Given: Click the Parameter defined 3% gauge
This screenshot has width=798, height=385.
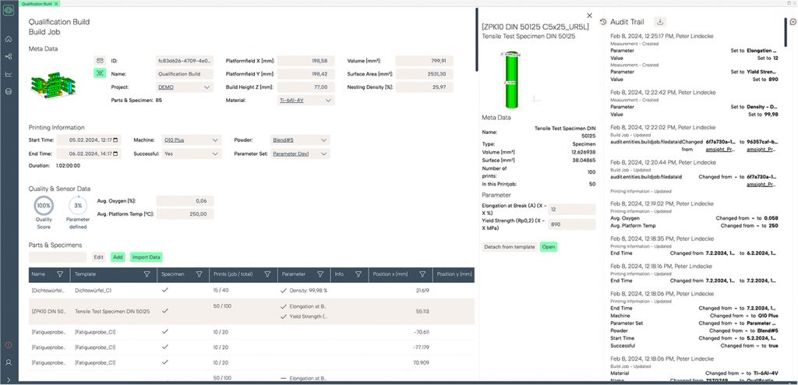Looking at the screenshot, I should pos(78,206).
